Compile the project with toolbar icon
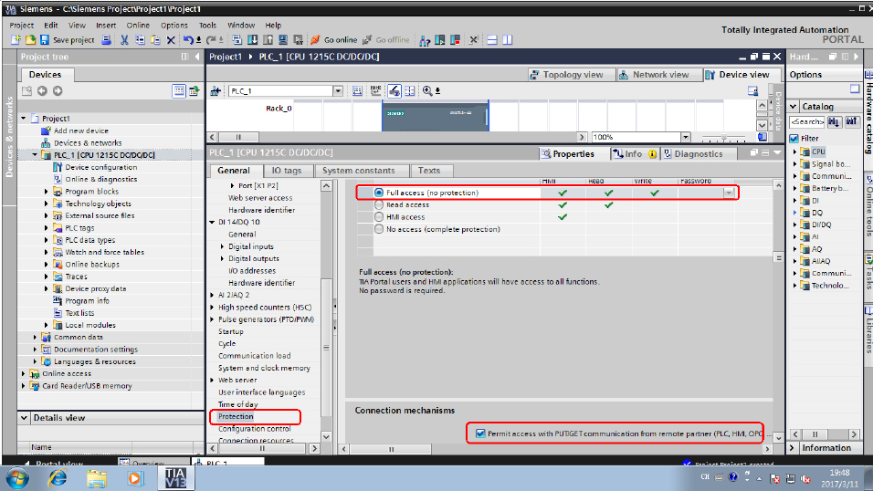The image size is (873, 491). click(x=237, y=40)
